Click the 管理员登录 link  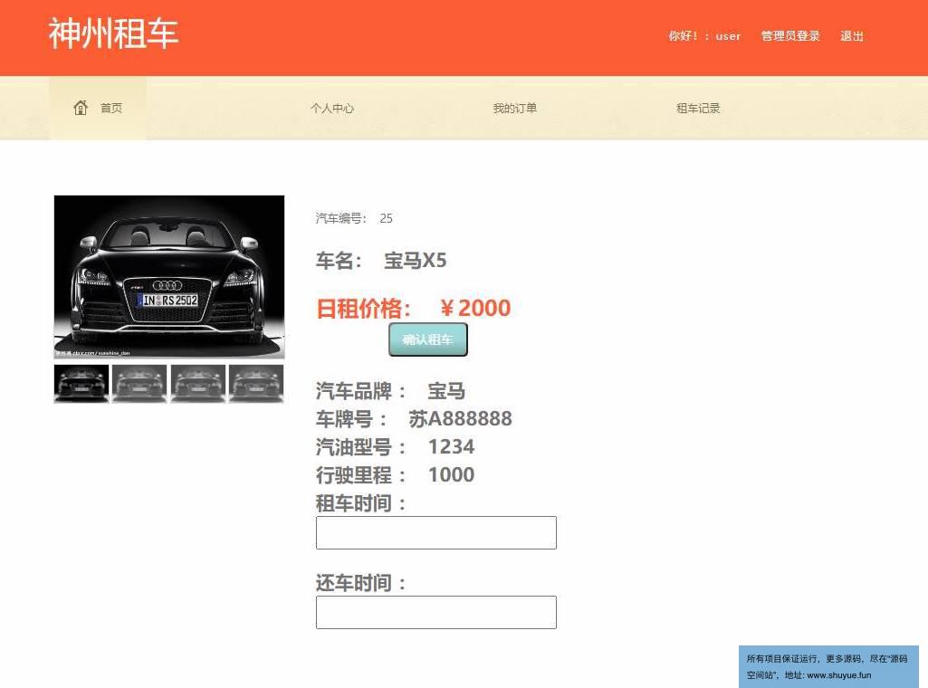point(790,36)
